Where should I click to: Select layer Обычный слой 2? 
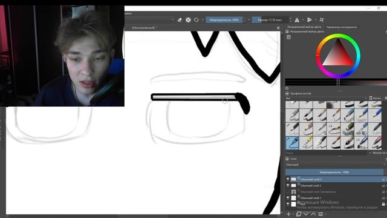(311, 185)
